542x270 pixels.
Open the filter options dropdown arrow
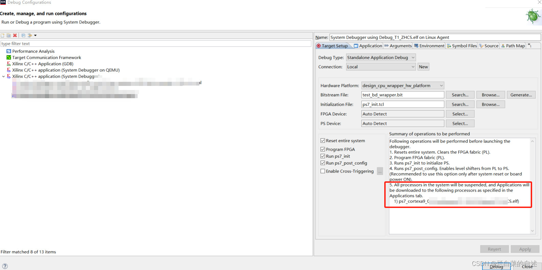coord(35,35)
